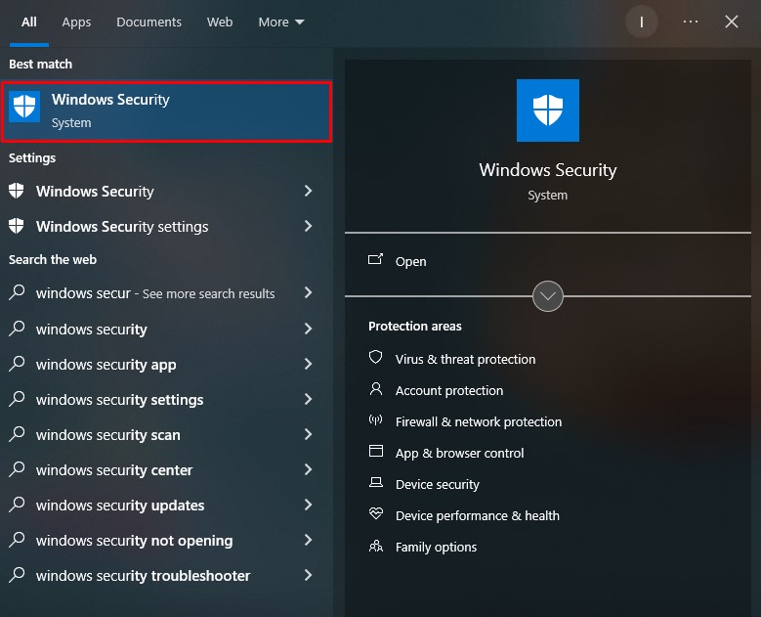Select 'windows security updates' suggestion text
This screenshot has width=761, height=617.
tap(120, 506)
